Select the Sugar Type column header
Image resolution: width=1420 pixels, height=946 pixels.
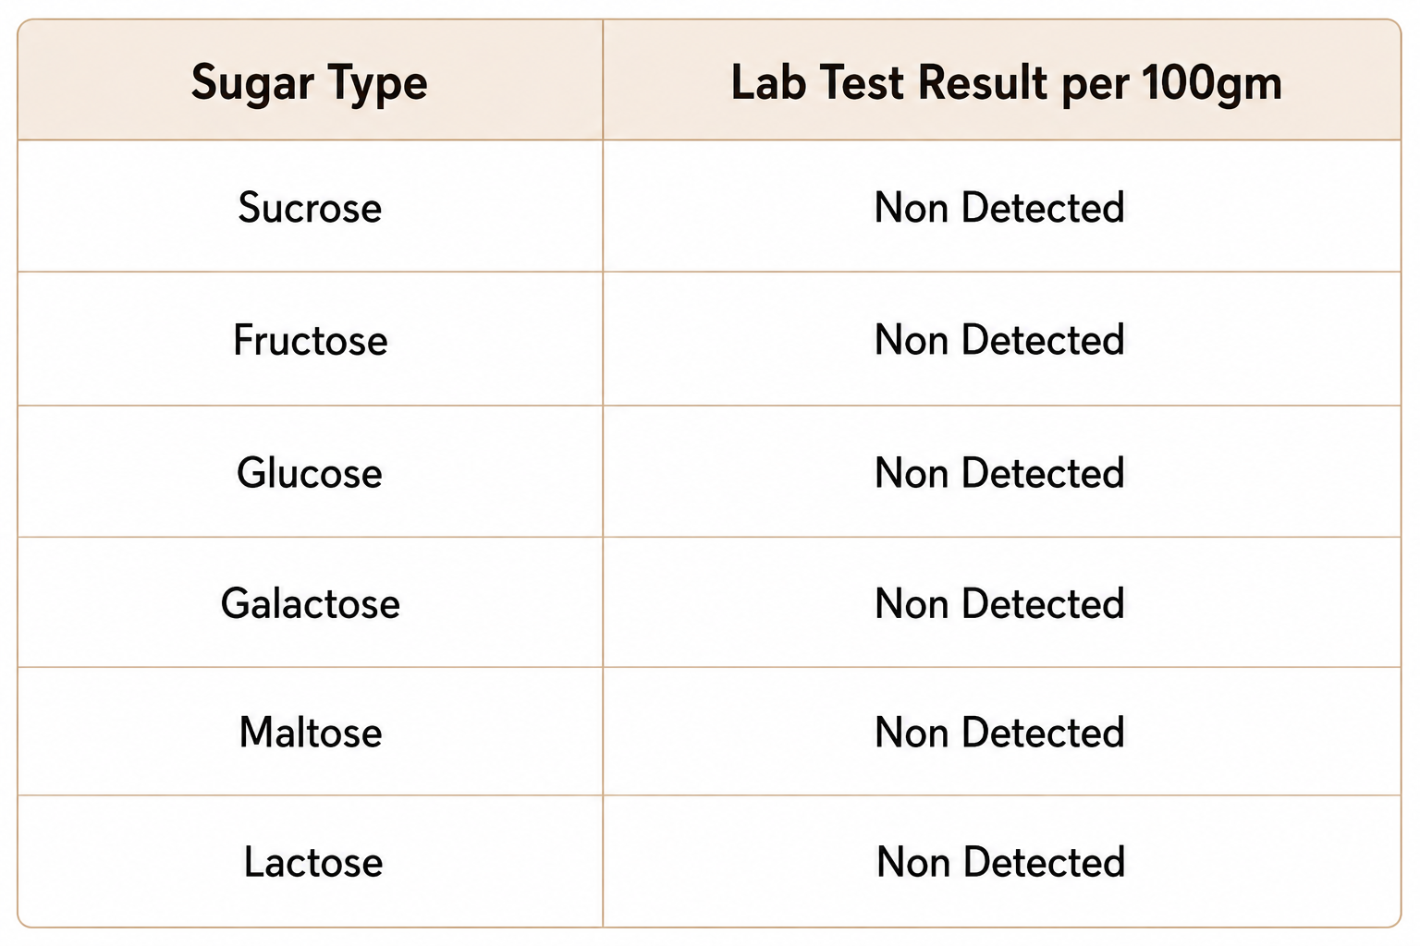coord(310,83)
